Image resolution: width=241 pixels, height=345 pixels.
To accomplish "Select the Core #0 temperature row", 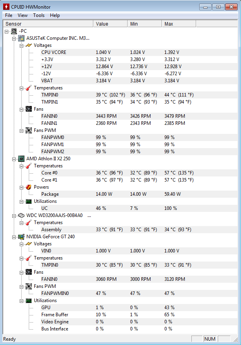I will click(x=139, y=173).
